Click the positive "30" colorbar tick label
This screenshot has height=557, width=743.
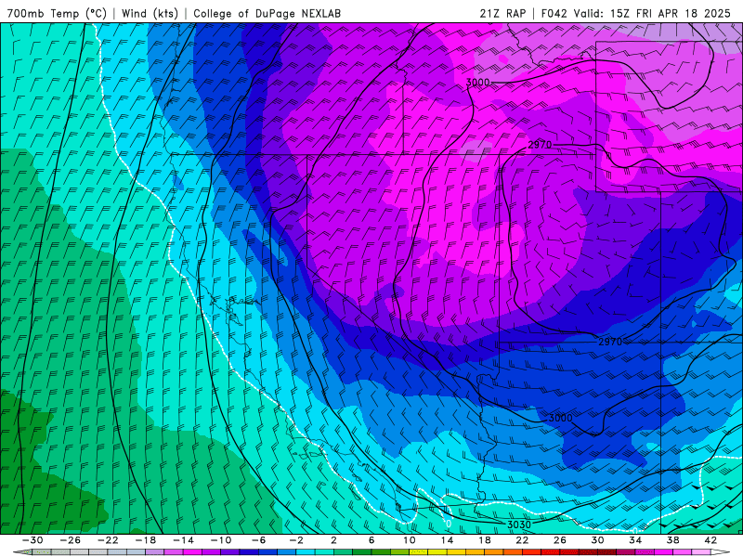tap(597, 540)
